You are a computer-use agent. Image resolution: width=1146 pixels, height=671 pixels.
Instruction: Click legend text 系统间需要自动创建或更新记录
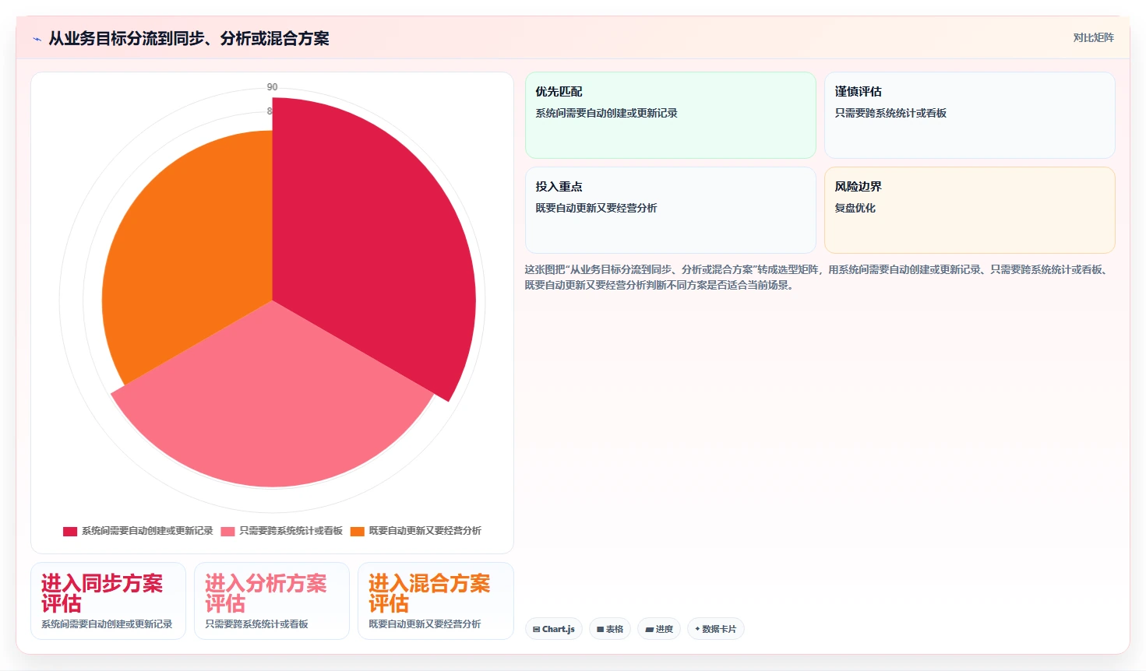[147, 531]
